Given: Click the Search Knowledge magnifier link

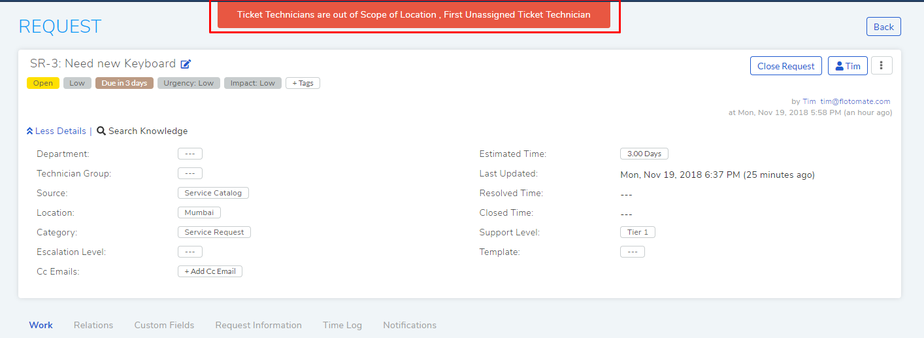Looking at the screenshot, I should 142,131.
